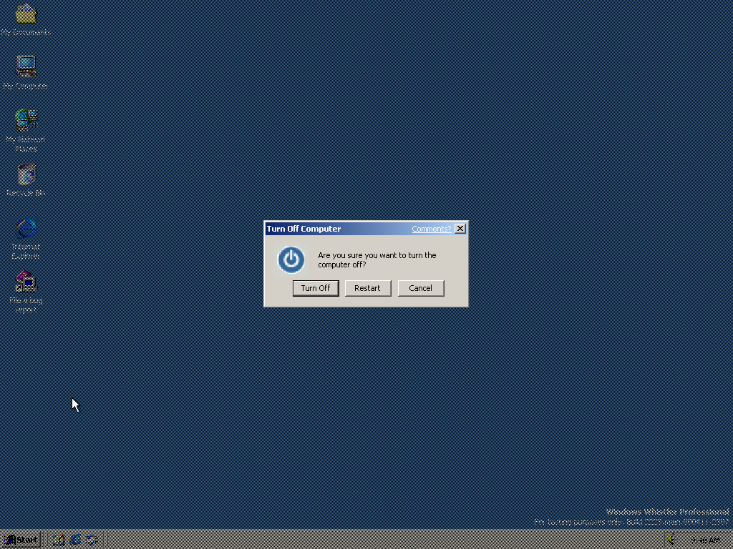Viewport: 733px width, 549px height.
Task: Open the Start menu
Action: coord(21,540)
